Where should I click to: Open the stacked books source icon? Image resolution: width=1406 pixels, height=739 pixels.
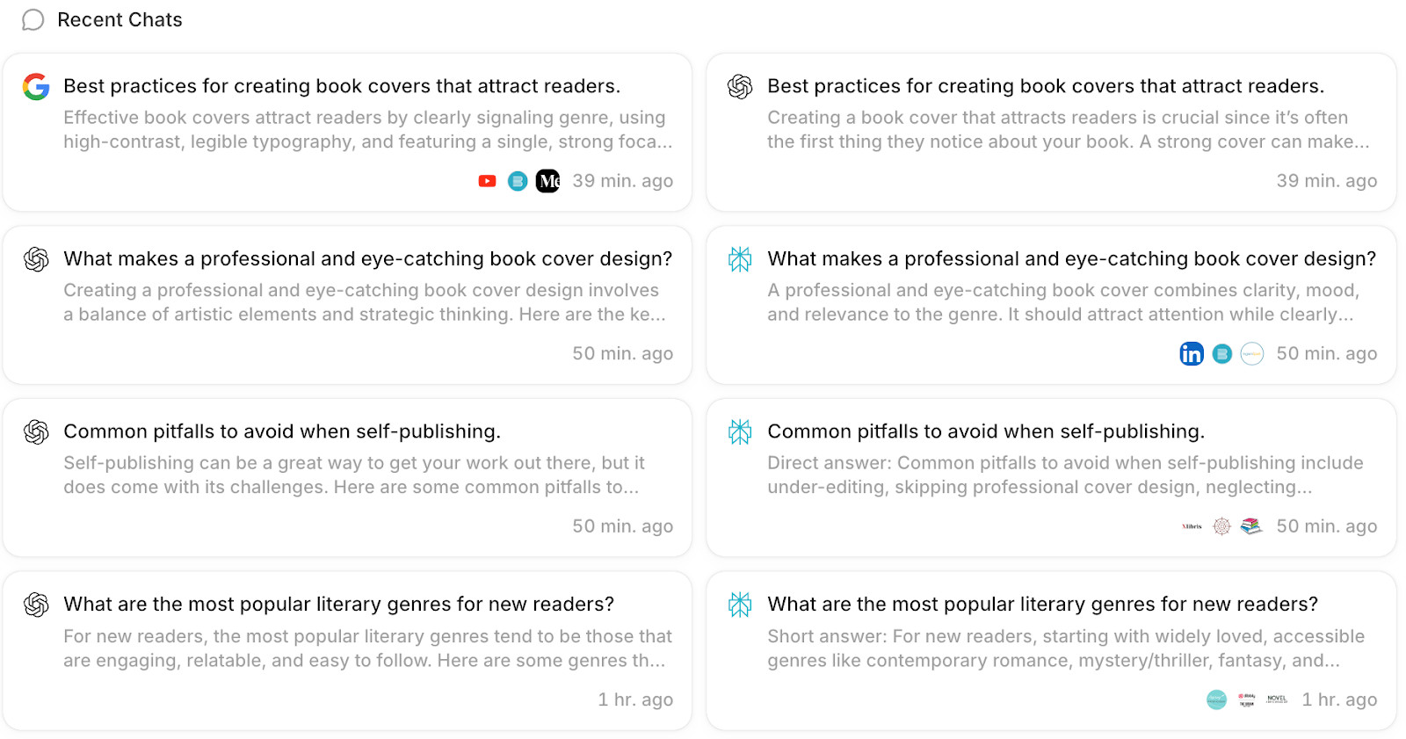coord(1251,526)
